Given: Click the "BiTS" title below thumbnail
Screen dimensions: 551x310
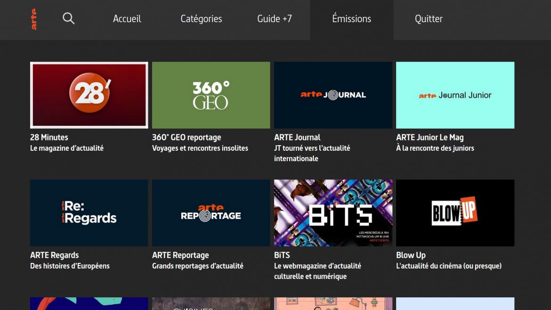Looking at the screenshot, I should pyautogui.click(x=282, y=255).
